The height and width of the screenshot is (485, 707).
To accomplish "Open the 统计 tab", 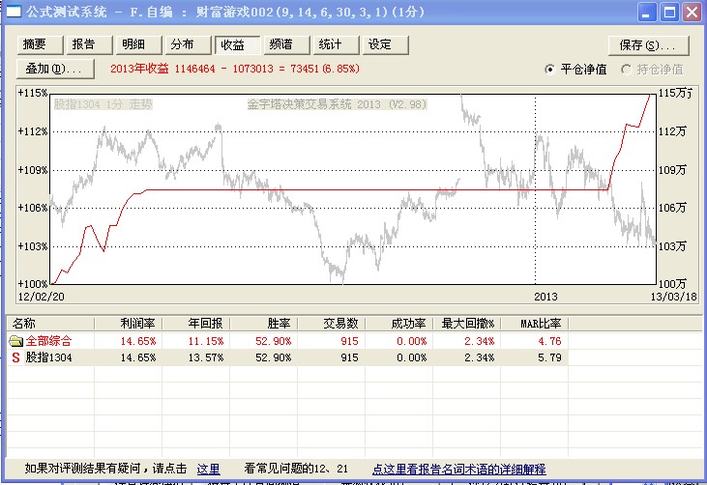I will coord(331,44).
